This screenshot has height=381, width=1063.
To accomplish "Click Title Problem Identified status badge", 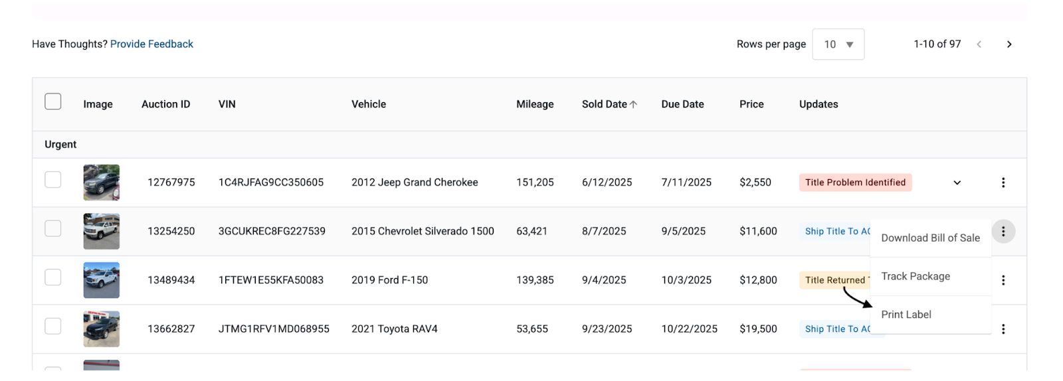I will coord(856,183).
